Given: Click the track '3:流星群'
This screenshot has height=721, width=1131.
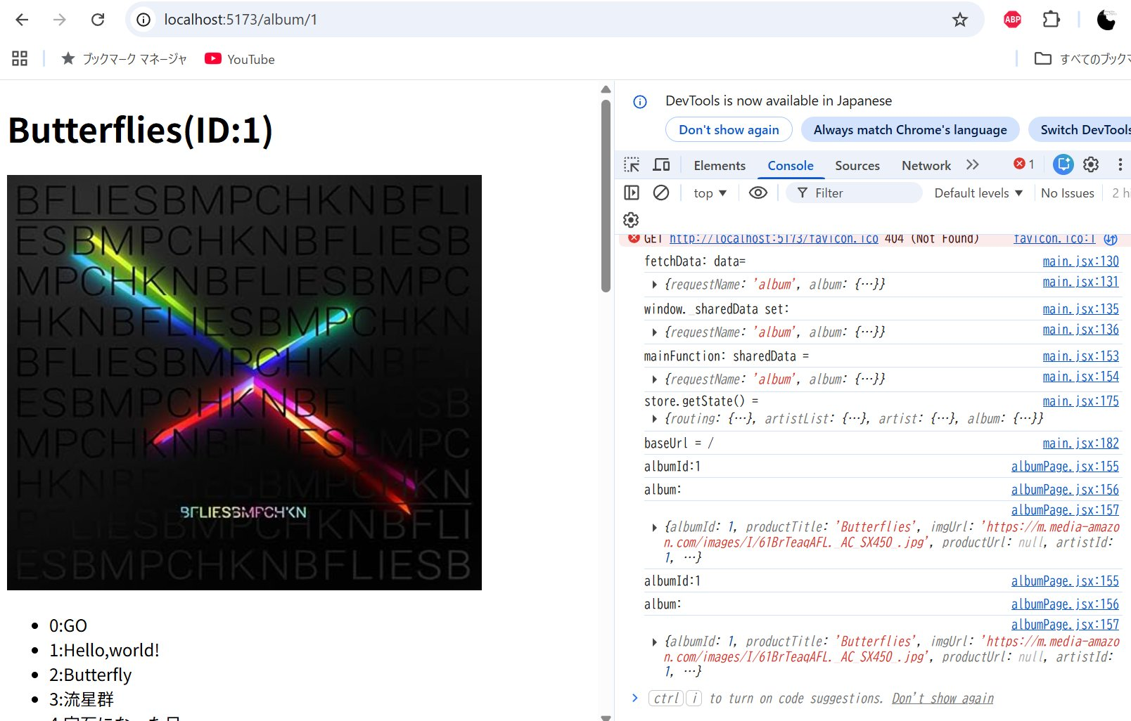Looking at the screenshot, I should (x=81, y=699).
